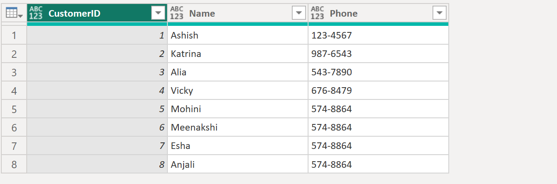
Task: Change the Name column data type icon
Action: click(x=177, y=14)
